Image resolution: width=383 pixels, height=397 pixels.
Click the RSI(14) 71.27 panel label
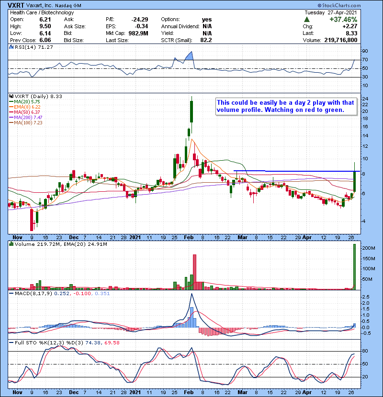point(34,47)
